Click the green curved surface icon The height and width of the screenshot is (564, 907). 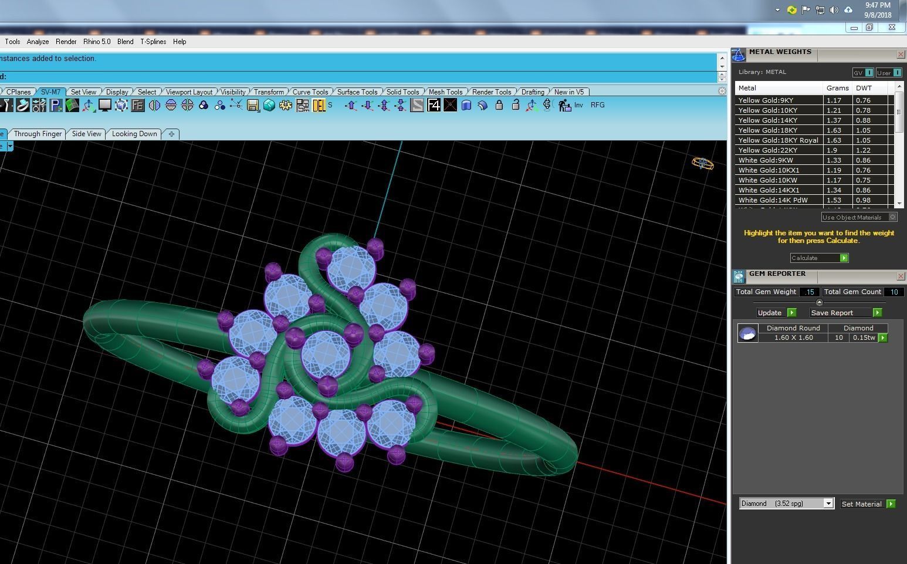(72, 105)
